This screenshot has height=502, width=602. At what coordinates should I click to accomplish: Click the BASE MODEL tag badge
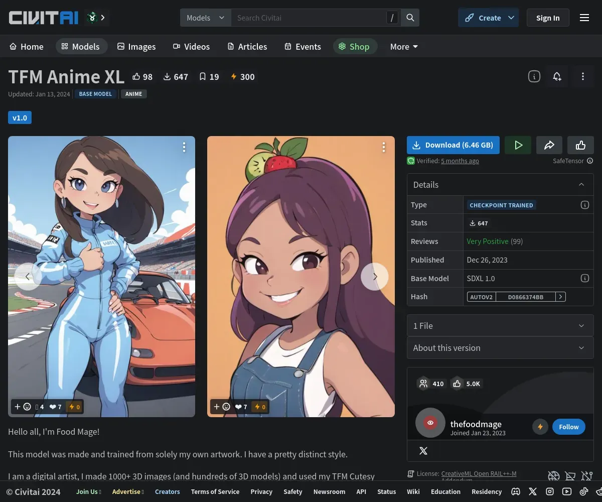coord(95,94)
